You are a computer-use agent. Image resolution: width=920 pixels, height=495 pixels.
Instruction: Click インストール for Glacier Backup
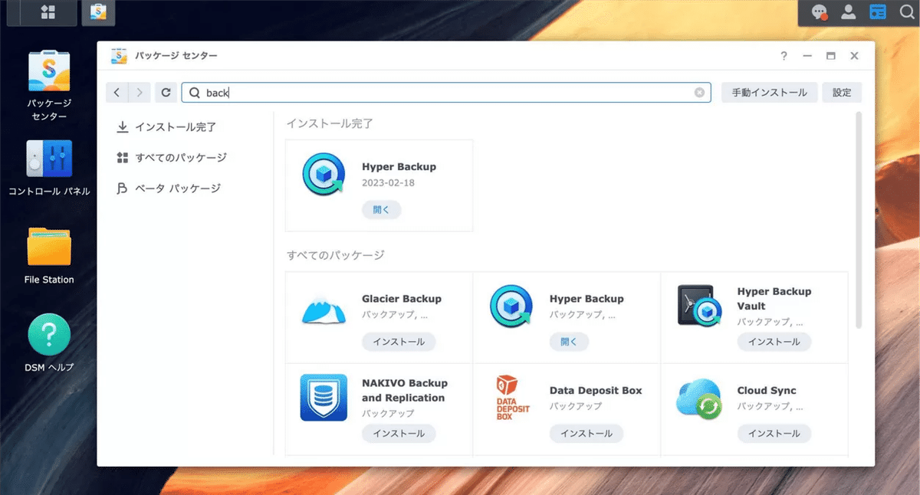(x=399, y=342)
